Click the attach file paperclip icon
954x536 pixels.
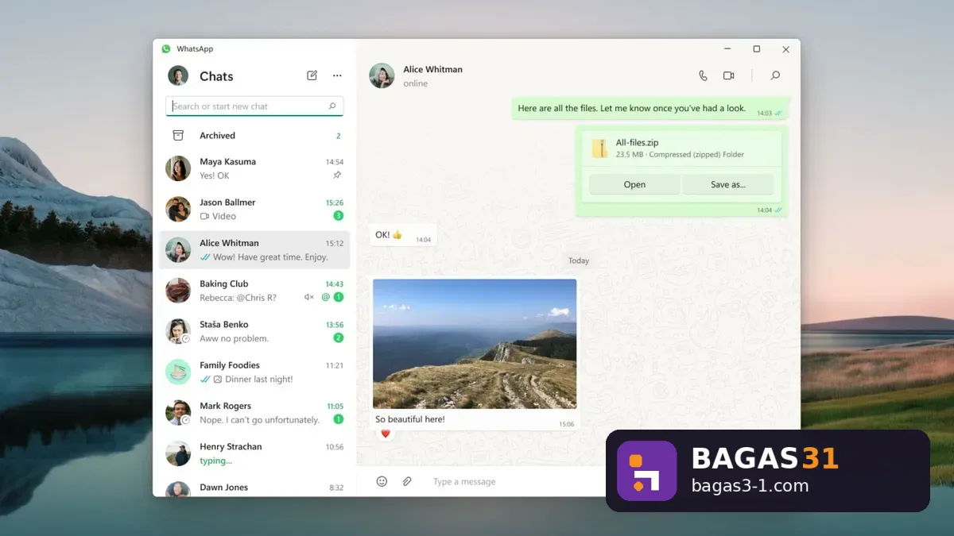pyautogui.click(x=407, y=481)
